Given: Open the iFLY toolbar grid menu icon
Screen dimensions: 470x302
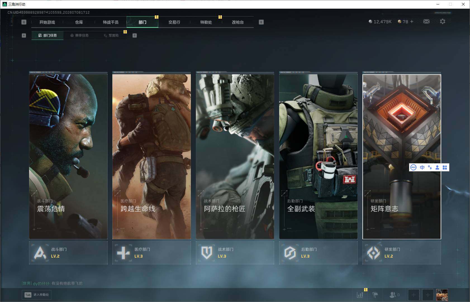Looking at the screenshot, I should [445, 167].
